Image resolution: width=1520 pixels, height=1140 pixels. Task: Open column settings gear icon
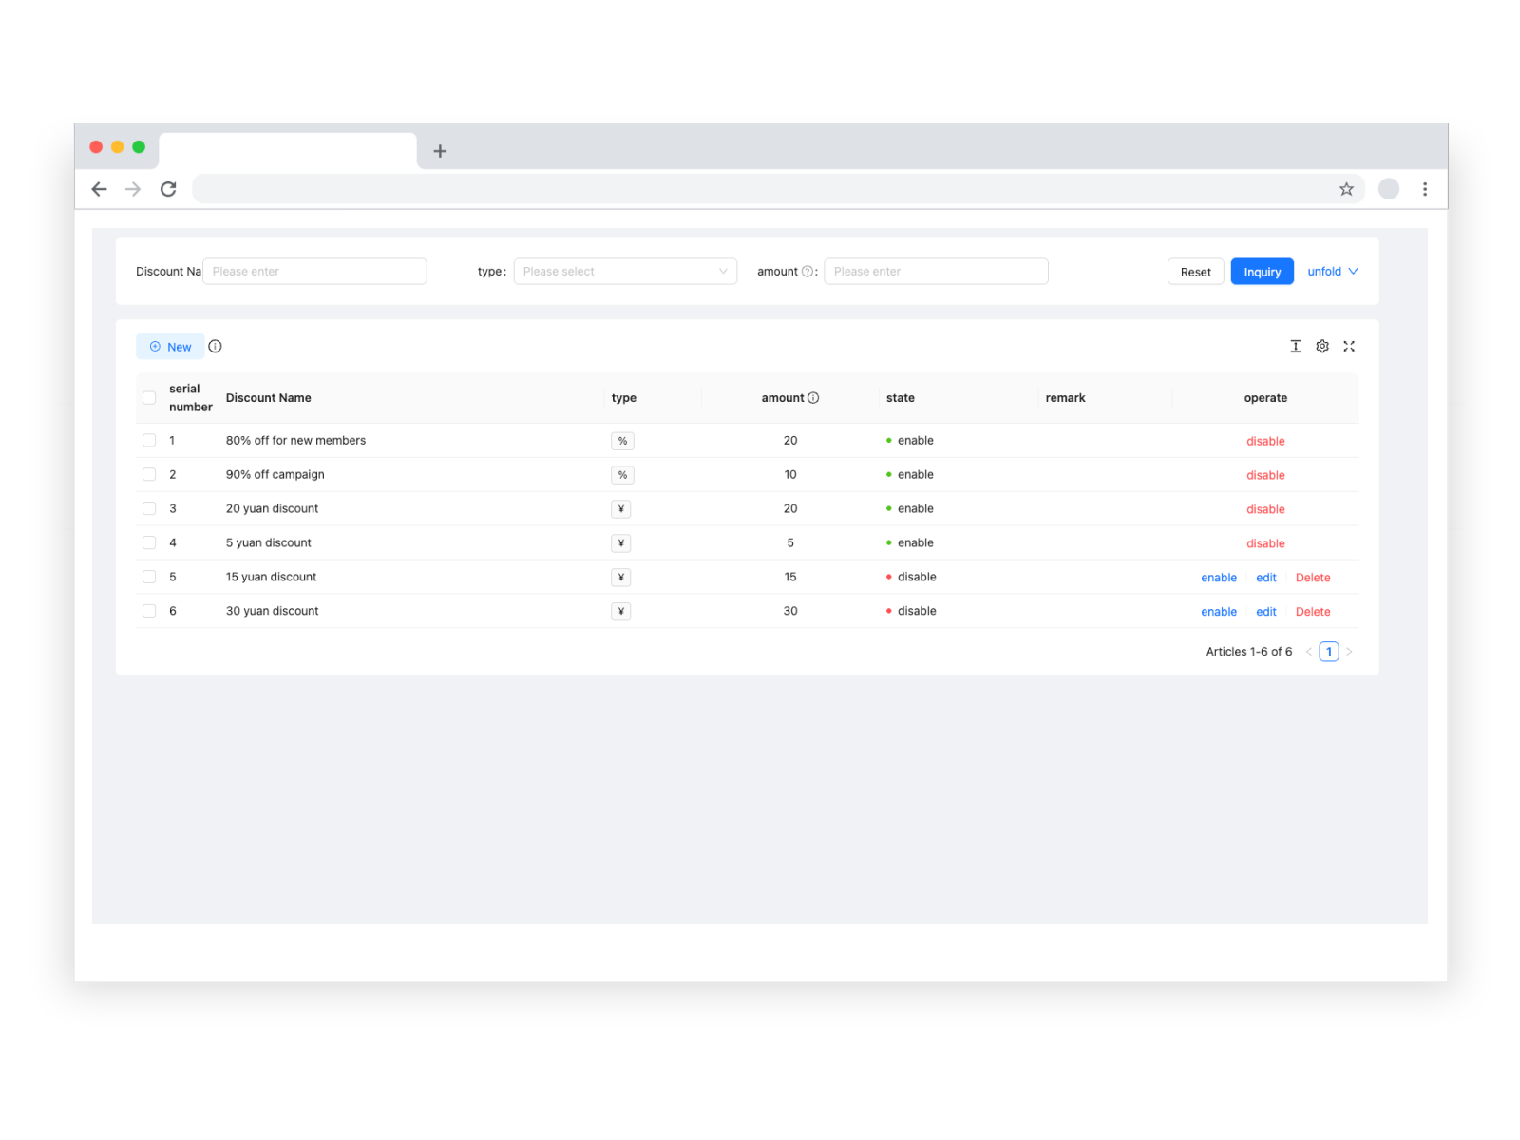1321,347
